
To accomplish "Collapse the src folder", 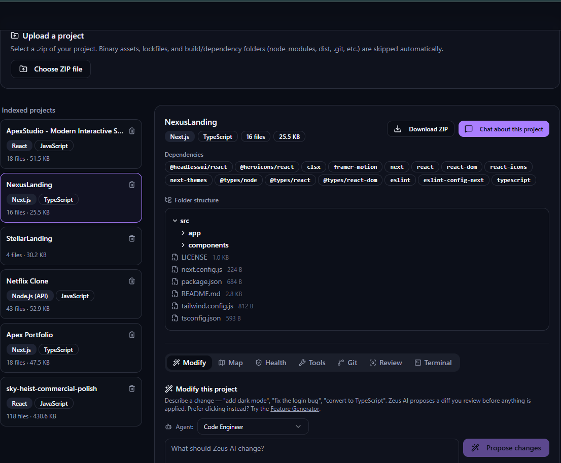I will (x=175, y=221).
